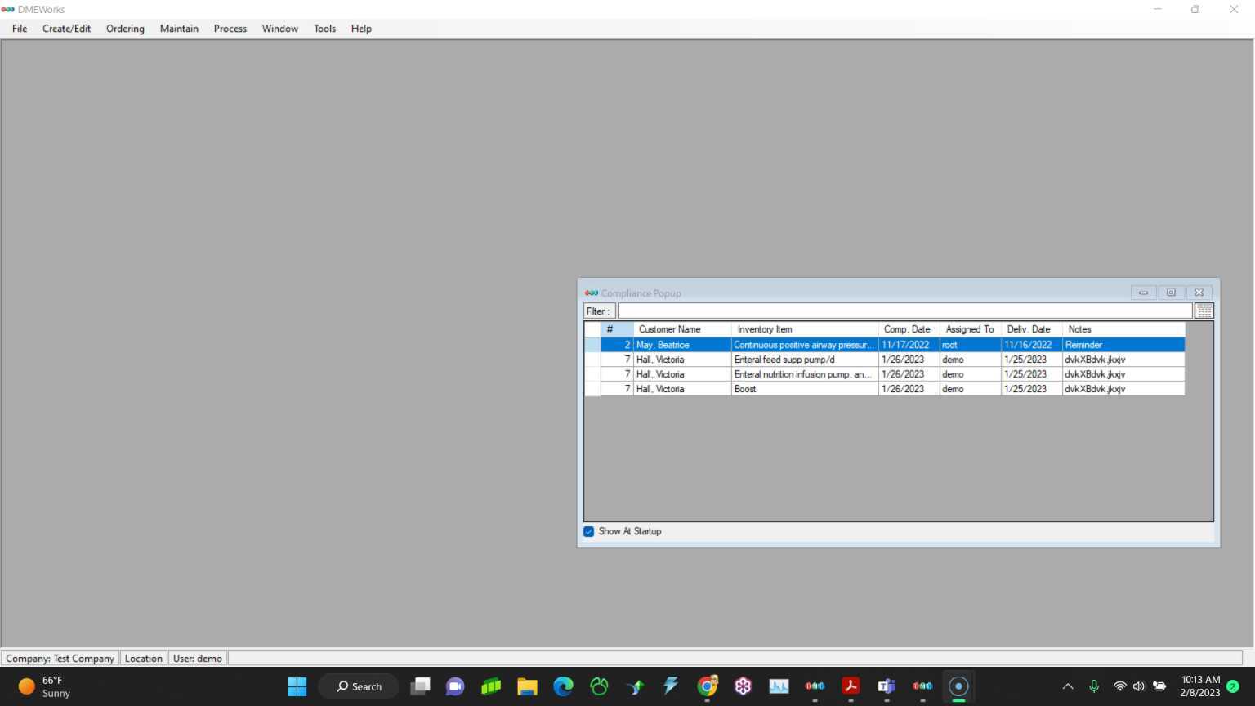Launch Google Chrome from the taskbar
The width and height of the screenshot is (1255, 706).
[x=707, y=686]
